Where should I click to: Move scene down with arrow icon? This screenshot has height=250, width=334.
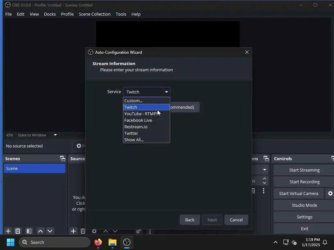click(50, 231)
